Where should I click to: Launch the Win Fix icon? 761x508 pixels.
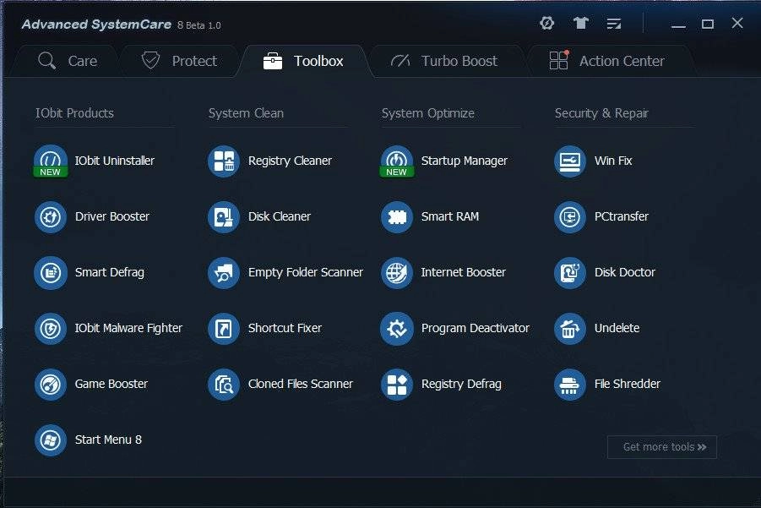[570, 161]
